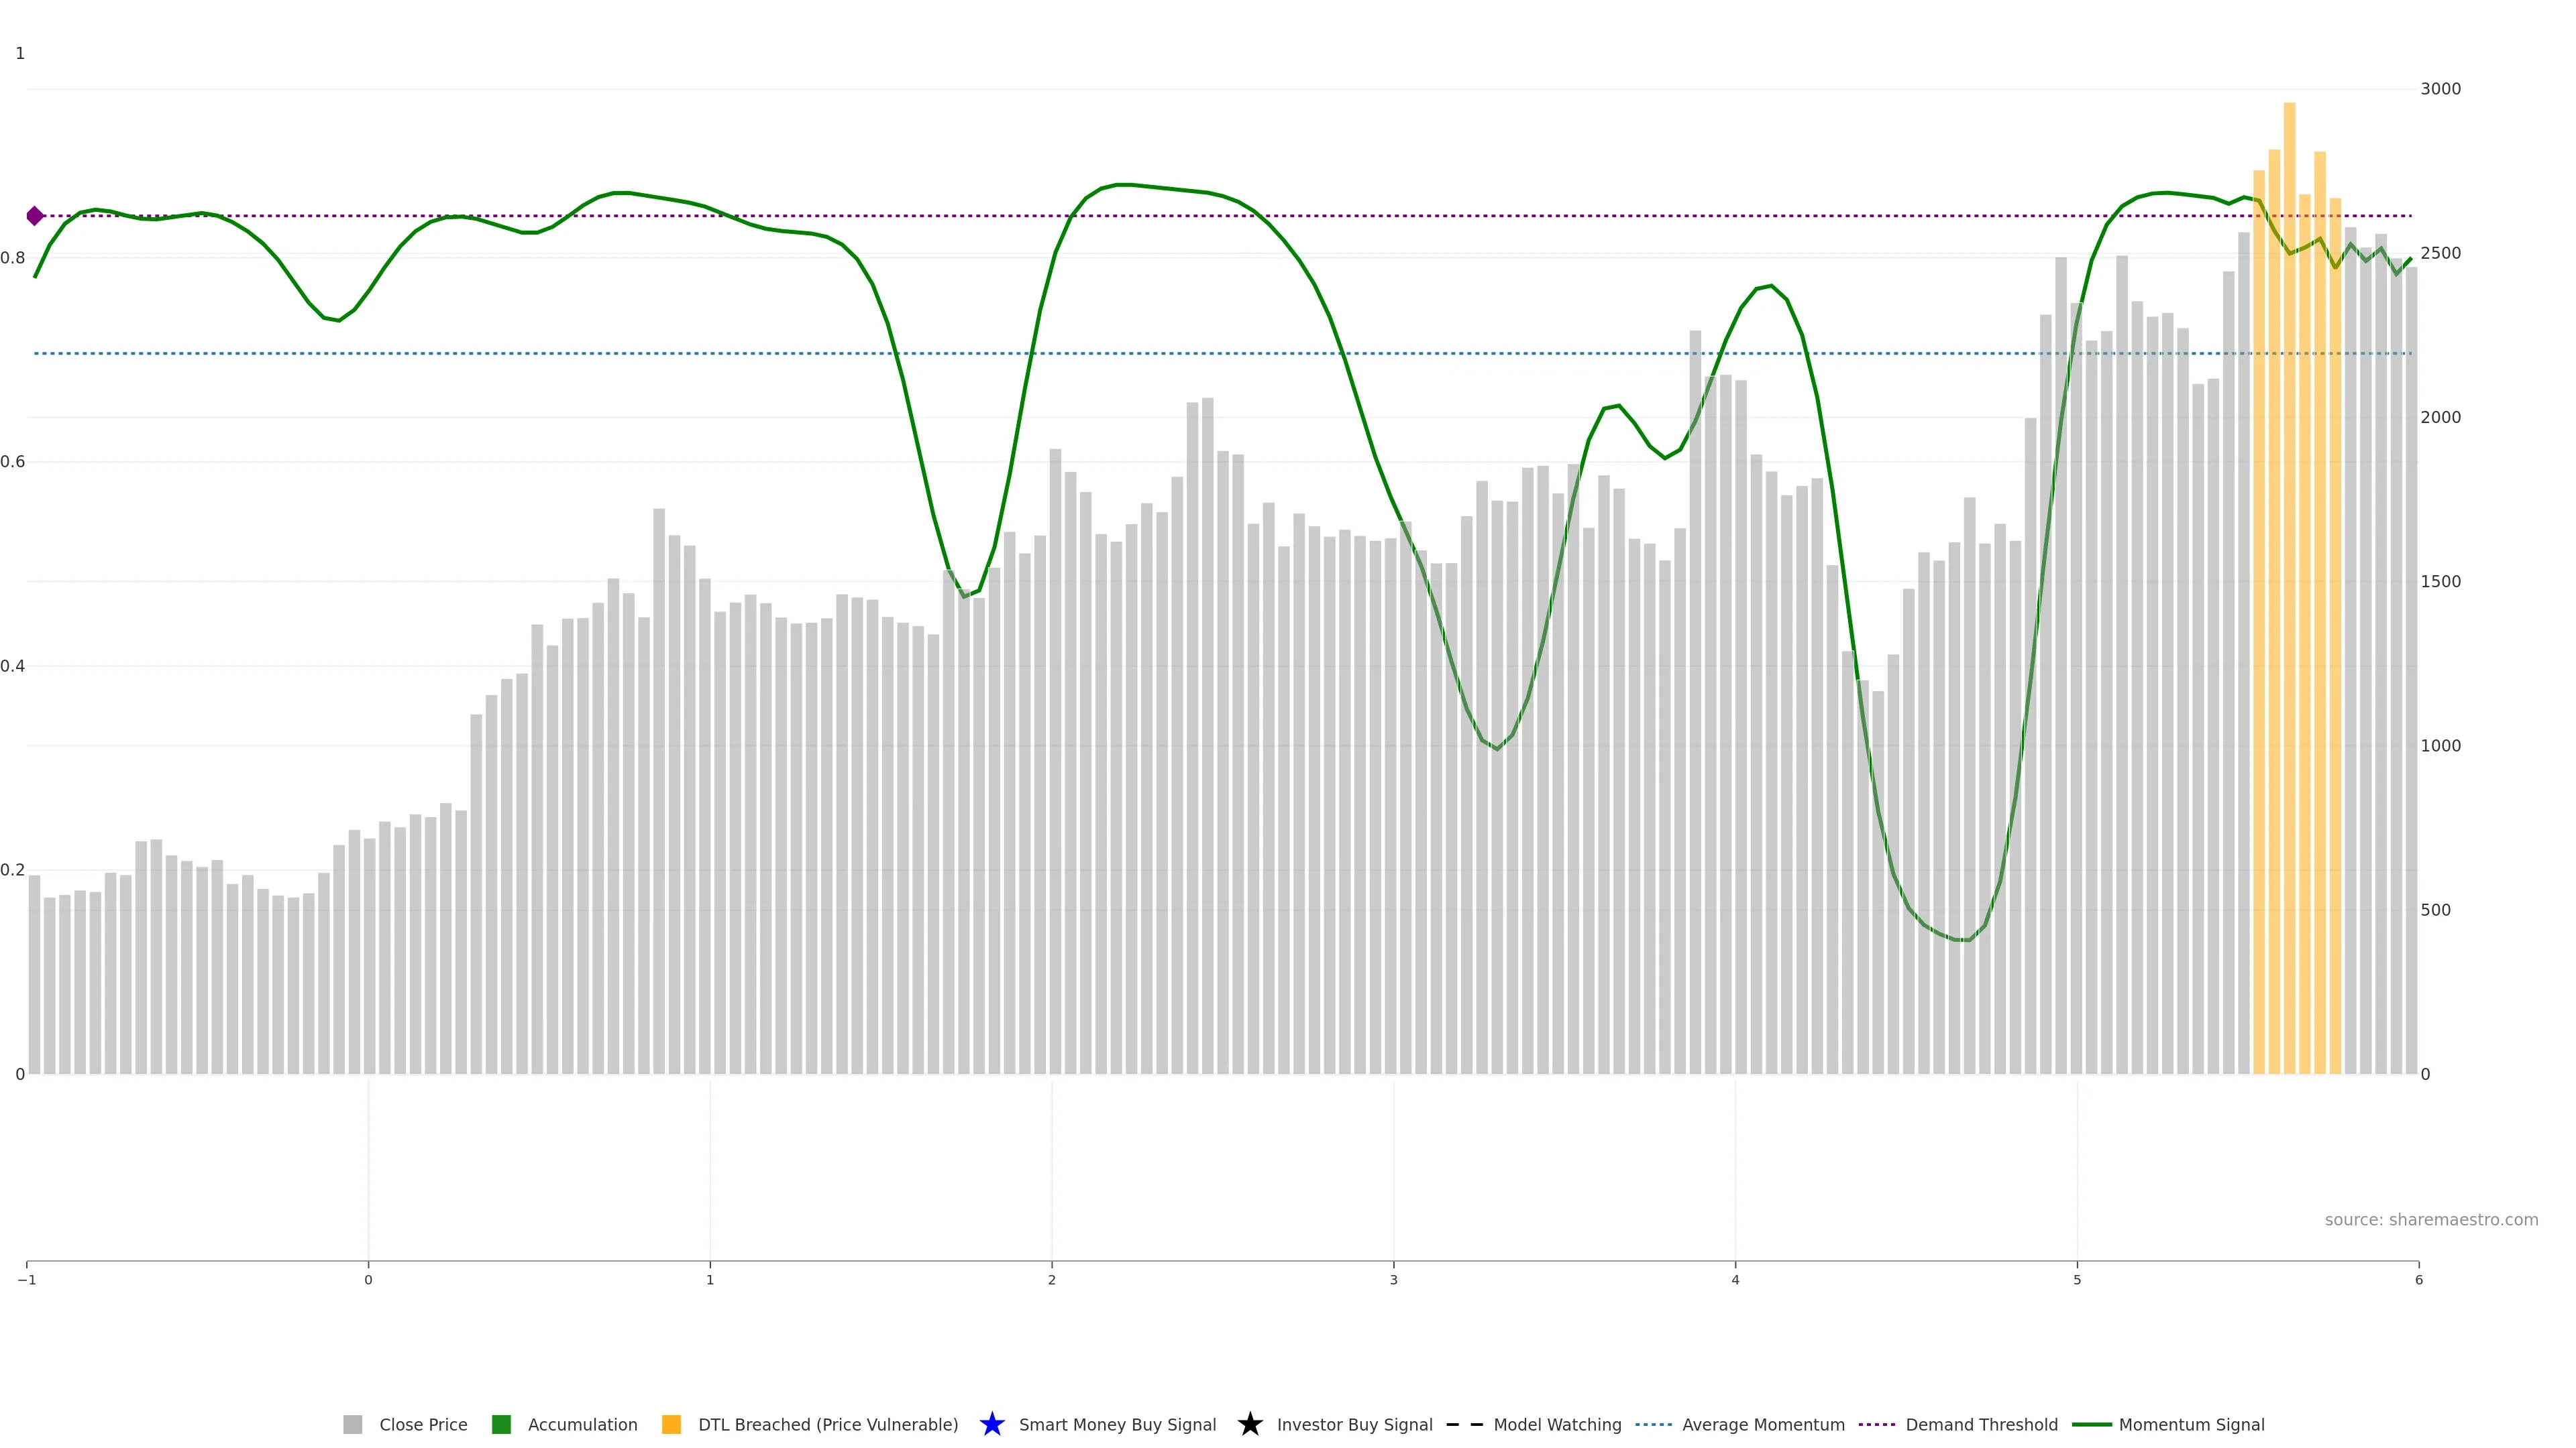2576x1448 pixels.
Task: Toggle DTL Breached (Price Vulnerable) legend text
Action: 828,1424
